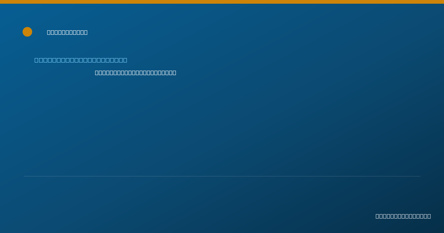Click the thin horizontal divider line
444x233 pixels.
[222, 176]
